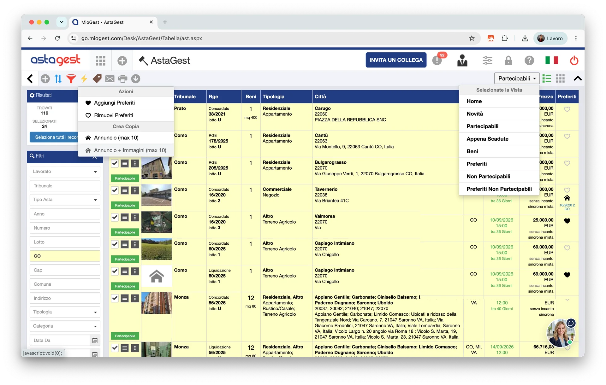The image size is (606, 385).
Task: Uncheck Concordato 56/2025 Monza row checkbox
Action: tap(115, 298)
